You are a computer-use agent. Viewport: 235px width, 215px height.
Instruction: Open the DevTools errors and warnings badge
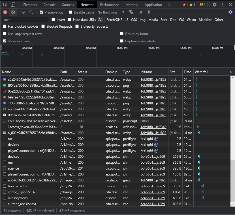pos(189,5)
